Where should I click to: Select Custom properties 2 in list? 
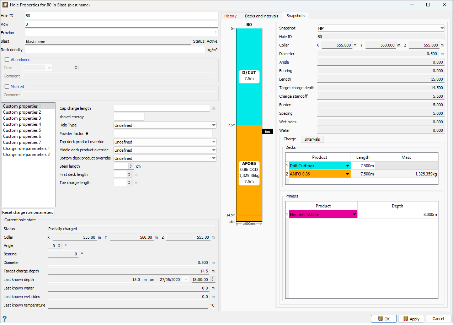tap(28, 112)
